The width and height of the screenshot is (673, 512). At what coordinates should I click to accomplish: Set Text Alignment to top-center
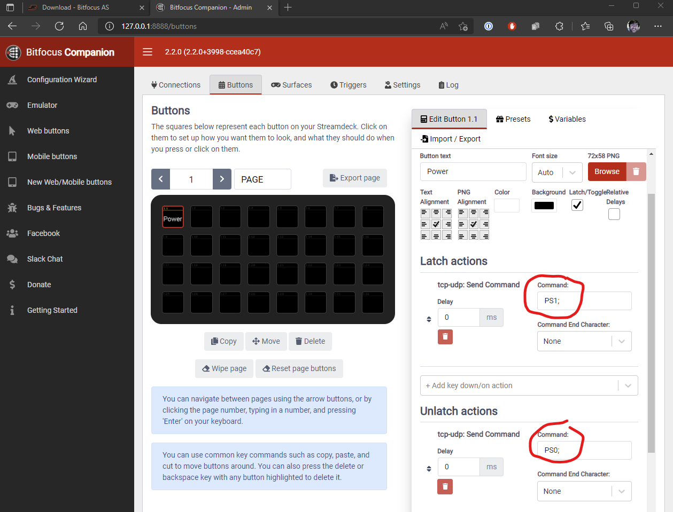[x=436, y=212]
